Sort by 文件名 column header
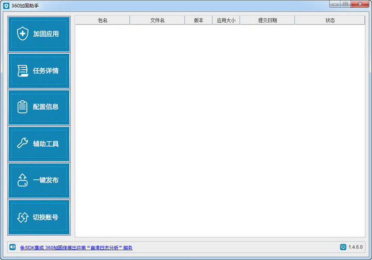The image size is (372, 260). point(157,21)
